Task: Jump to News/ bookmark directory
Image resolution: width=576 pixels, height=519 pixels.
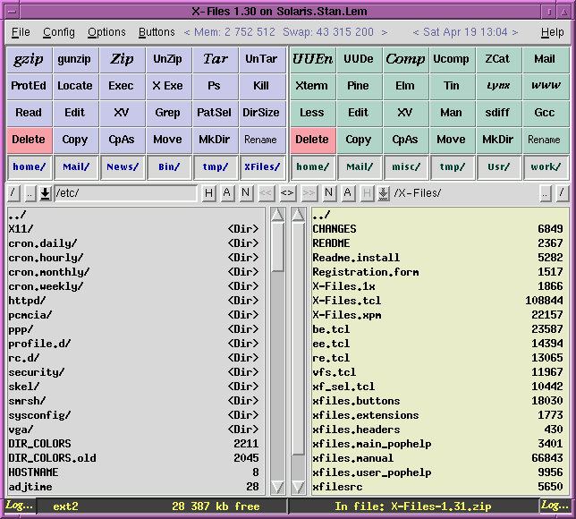Action: point(123,167)
